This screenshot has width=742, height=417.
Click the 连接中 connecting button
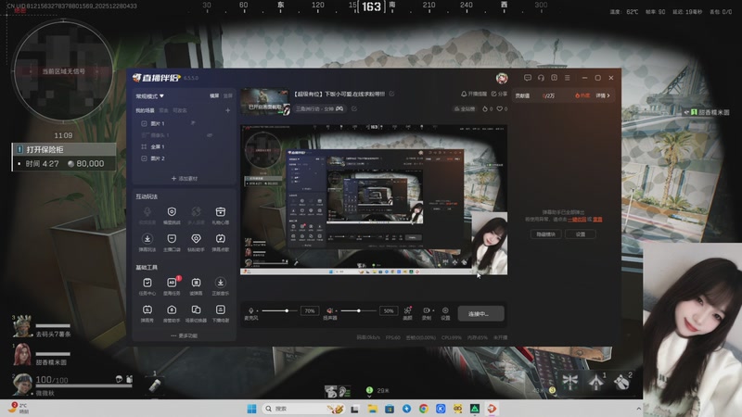pos(480,313)
